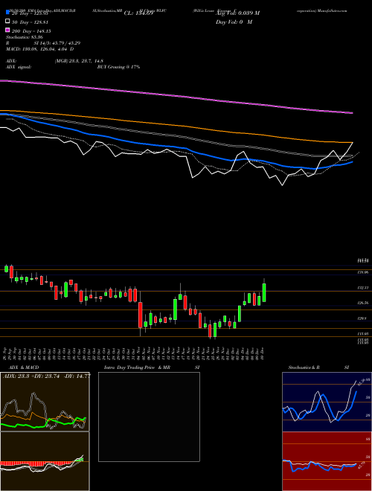Click the 'BUY Growing @ 17%' signal text

point(118,67)
